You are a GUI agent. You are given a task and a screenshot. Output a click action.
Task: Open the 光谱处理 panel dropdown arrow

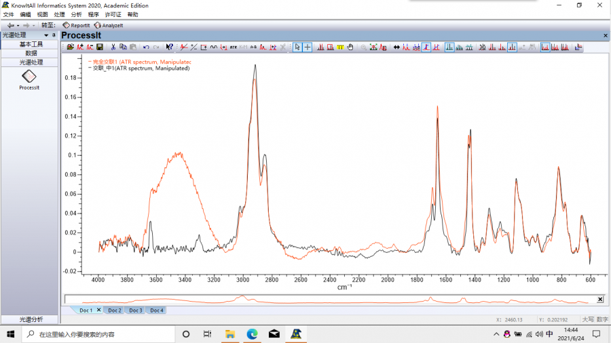coord(46,35)
